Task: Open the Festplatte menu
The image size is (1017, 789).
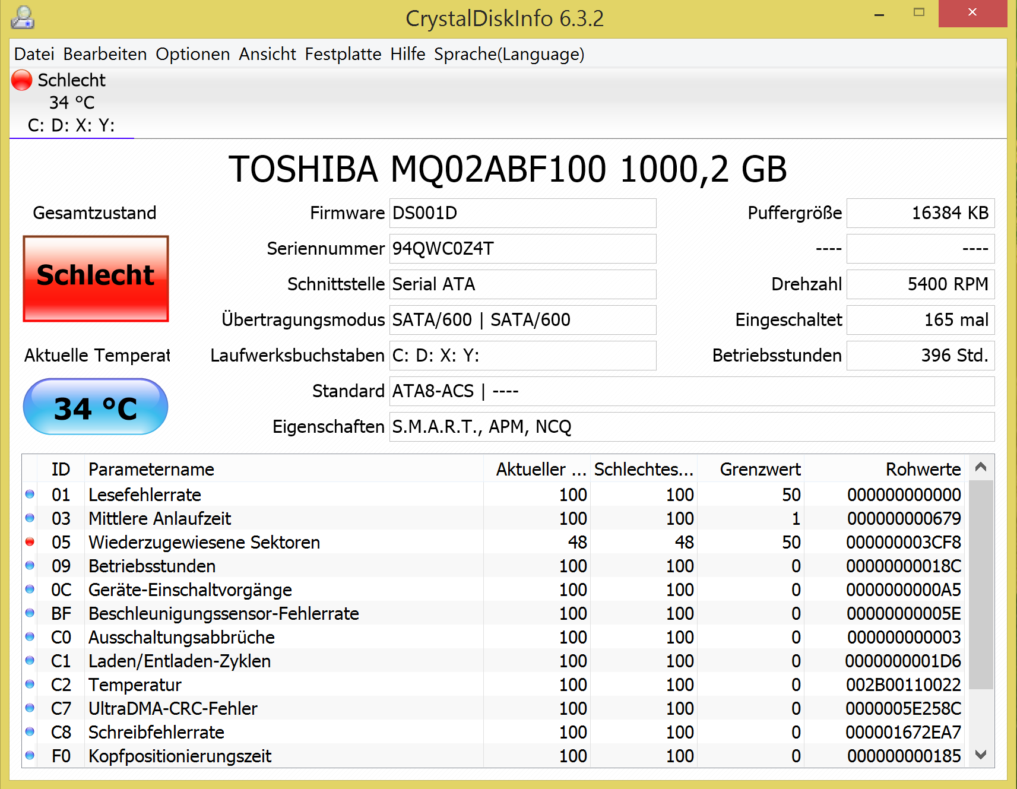Action: coord(343,54)
